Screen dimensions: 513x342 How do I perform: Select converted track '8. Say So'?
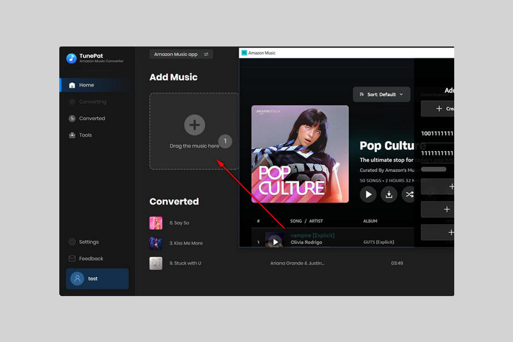pyautogui.click(x=179, y=223)
